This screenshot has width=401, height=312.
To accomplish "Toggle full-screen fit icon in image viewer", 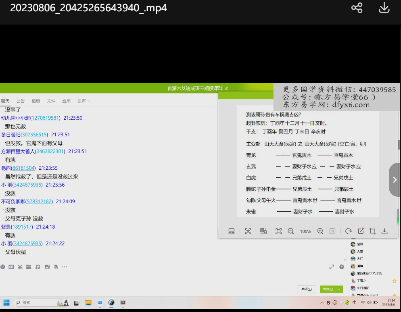I will coord(278,231).
